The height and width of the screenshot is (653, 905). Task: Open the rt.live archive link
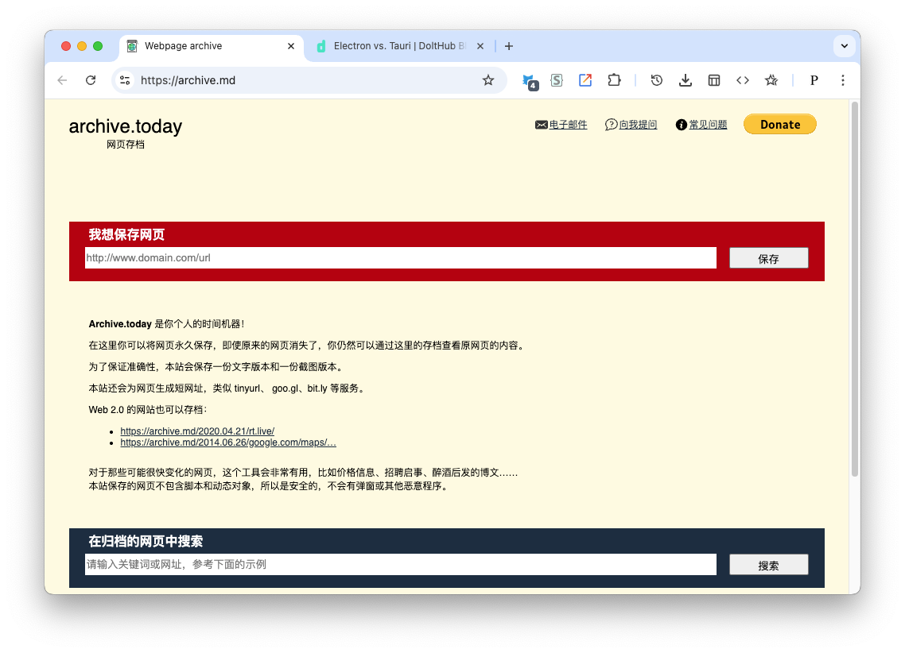click(x=196, y=431)
